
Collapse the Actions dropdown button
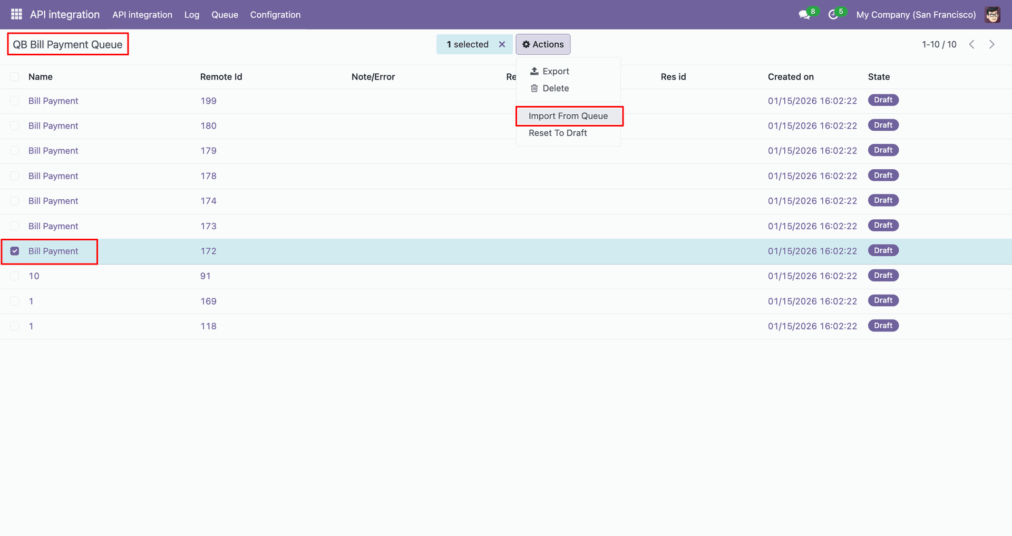coord(543,44)
